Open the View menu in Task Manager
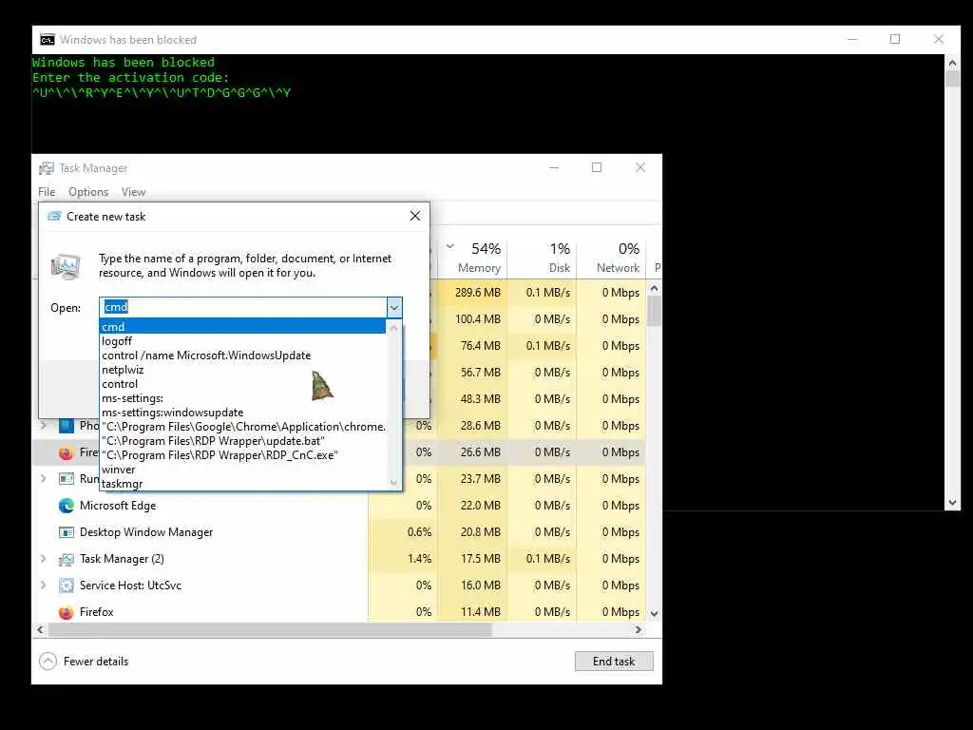 (x=133, y=192)
